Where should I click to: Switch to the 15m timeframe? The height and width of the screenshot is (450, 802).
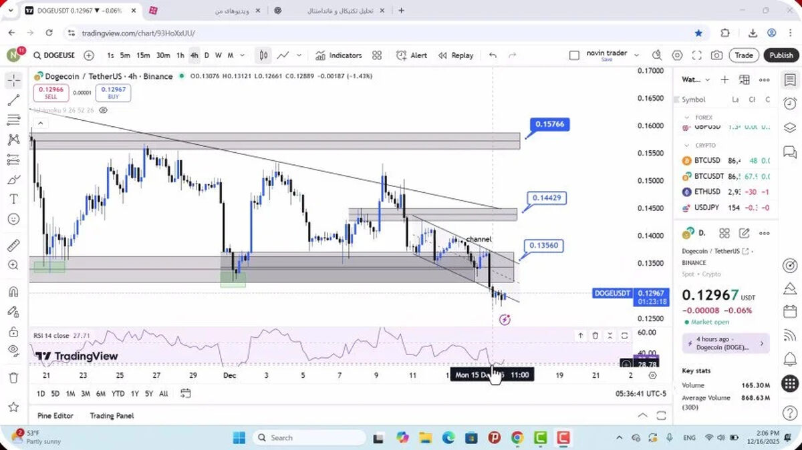143,55
